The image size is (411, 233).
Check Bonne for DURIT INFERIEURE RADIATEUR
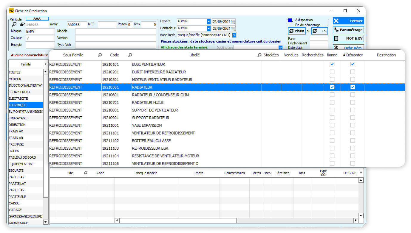click(x=332, y=72)
